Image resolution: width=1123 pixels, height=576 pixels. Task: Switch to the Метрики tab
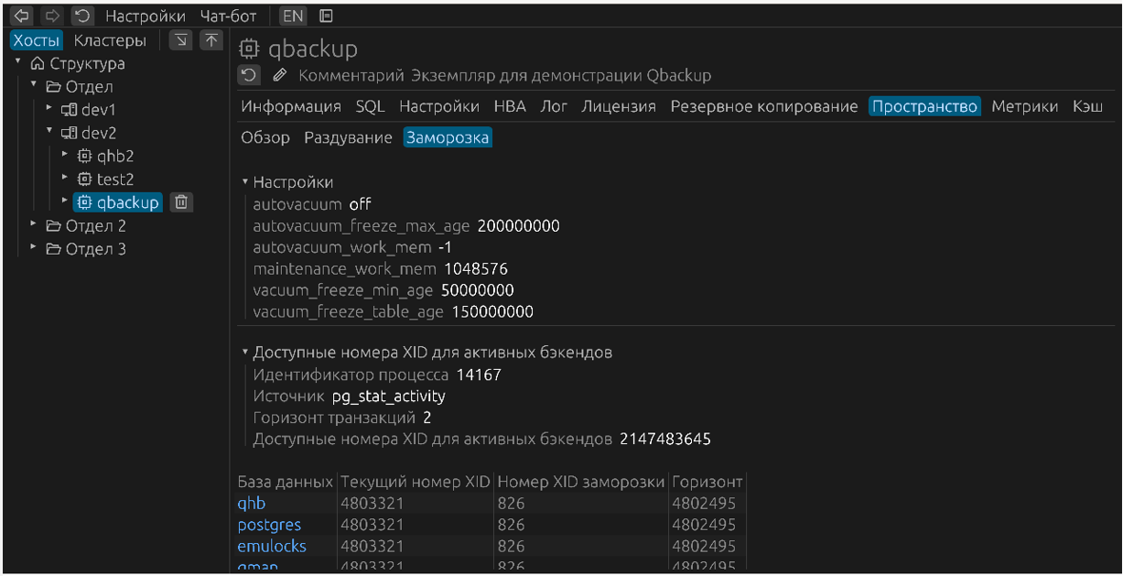[x=1024, y=106]
